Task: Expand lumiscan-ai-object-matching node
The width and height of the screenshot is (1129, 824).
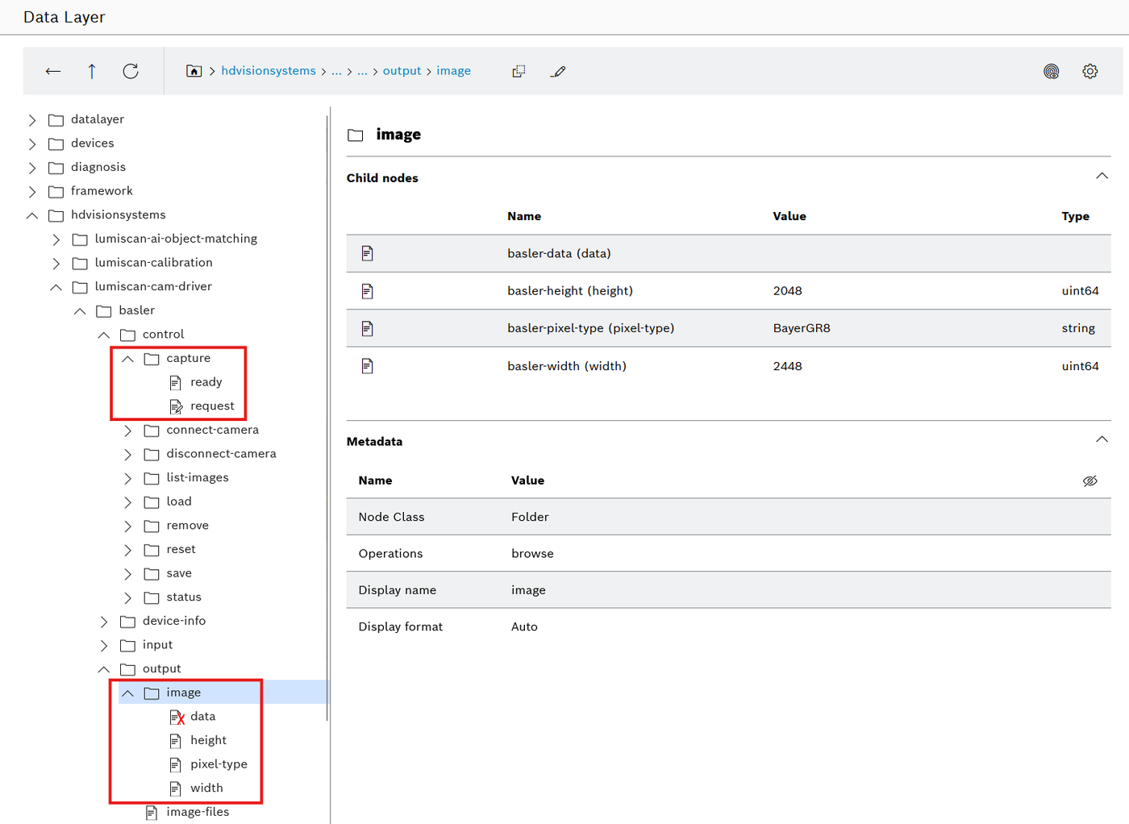Action: 56,239
